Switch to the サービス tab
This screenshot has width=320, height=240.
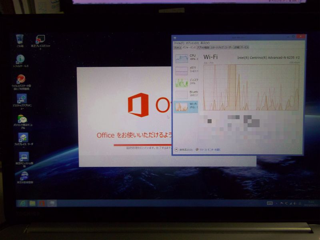(244, 47)
